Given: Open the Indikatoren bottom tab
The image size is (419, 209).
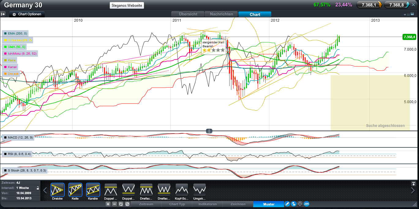Looking at the screenshot, I should point(208,204).
